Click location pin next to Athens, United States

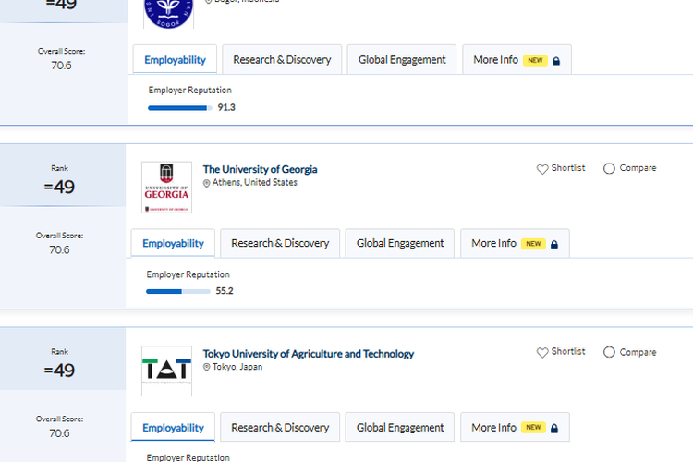click(x=207, y=183)
